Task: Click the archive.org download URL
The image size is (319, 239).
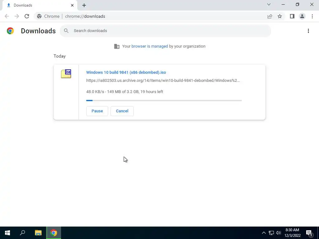Action: pos(163,81)
